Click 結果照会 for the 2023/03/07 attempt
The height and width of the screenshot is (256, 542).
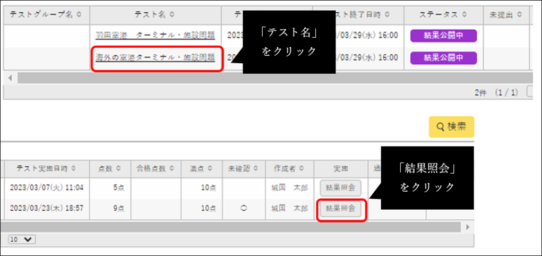pyautogui.click(x=340, y=188)
